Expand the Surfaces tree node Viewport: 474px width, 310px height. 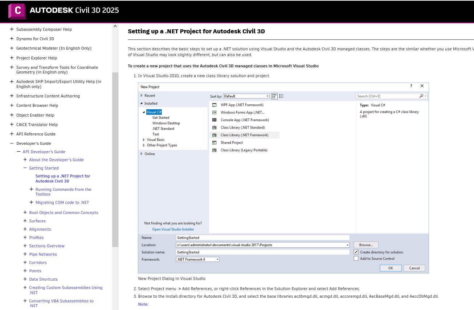[25, 221]
